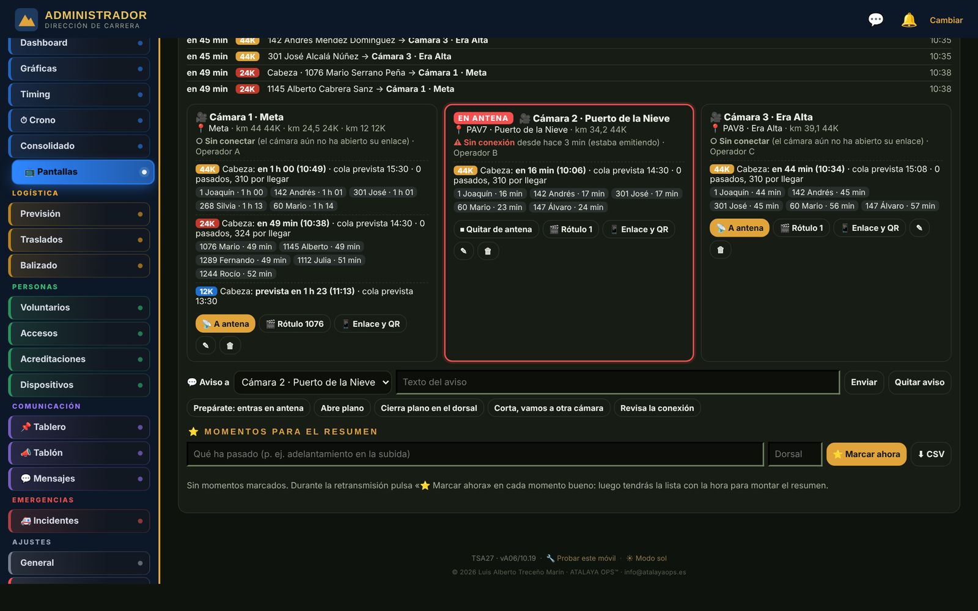Open the notifications bell icon
Screen dimensions: 978x611
[909, 20]
